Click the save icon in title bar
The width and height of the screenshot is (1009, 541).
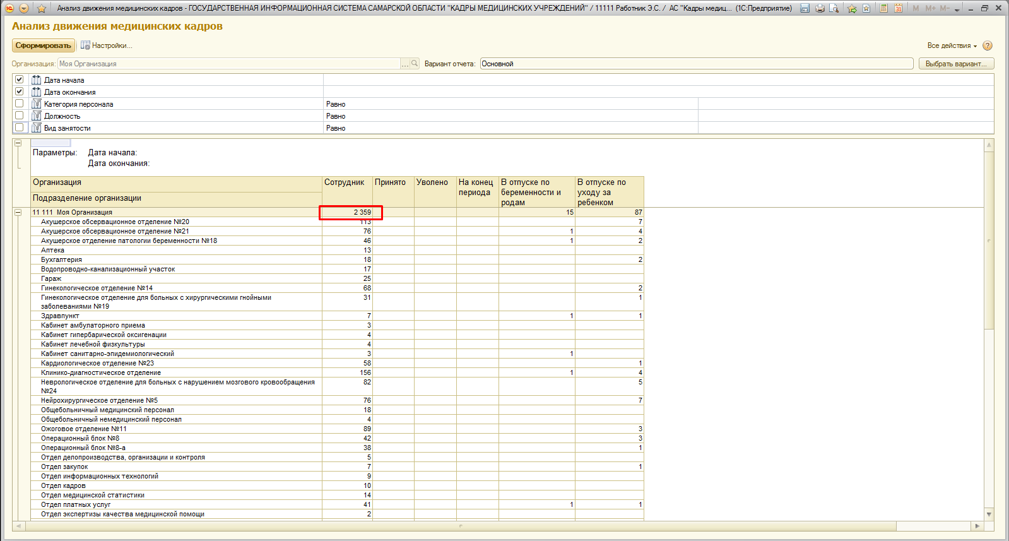coord(805,8)
